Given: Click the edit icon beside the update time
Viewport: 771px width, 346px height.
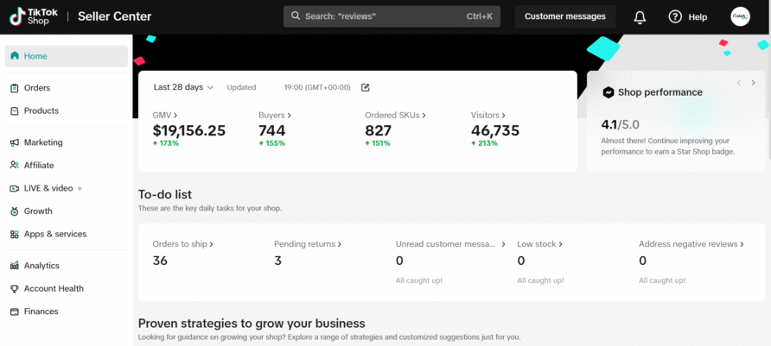Looking at the screenshot, I should [x=365, y=87].
